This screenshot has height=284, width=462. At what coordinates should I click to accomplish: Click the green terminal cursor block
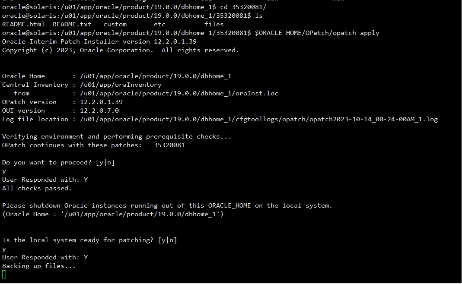pos(4,275)
